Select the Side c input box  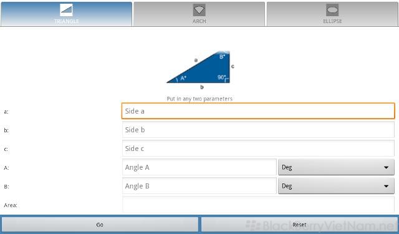(x=258, y=149)
